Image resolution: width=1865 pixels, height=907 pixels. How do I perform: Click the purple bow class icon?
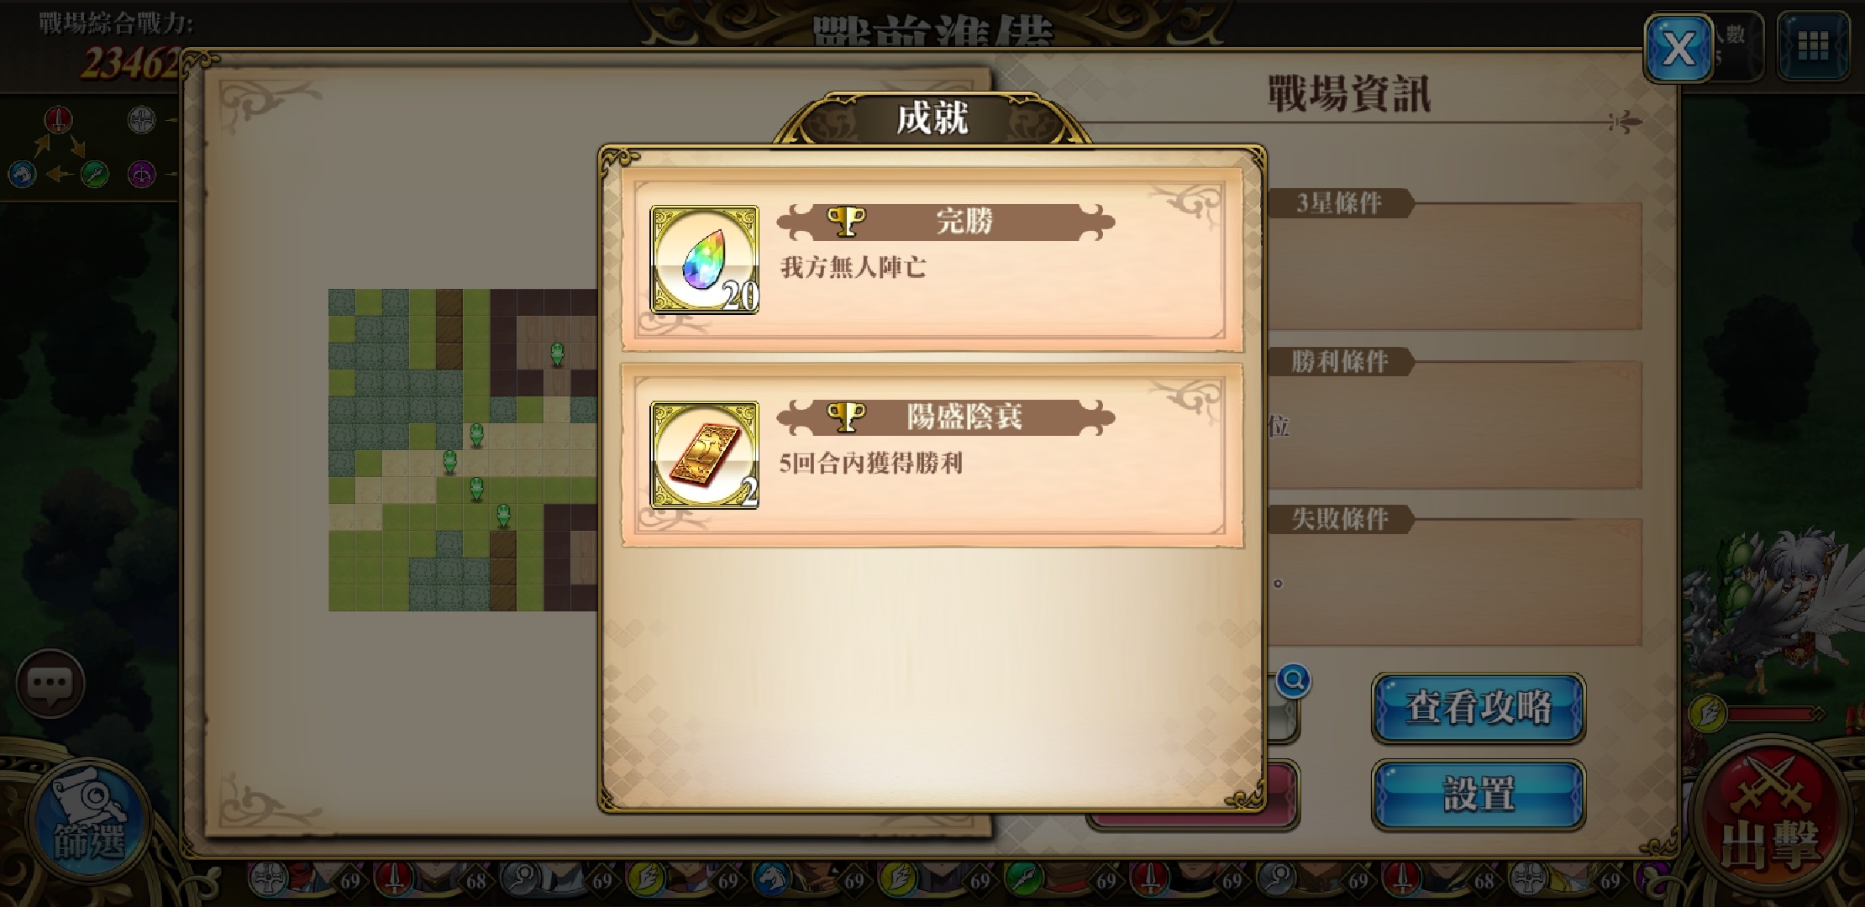(141, 175)
